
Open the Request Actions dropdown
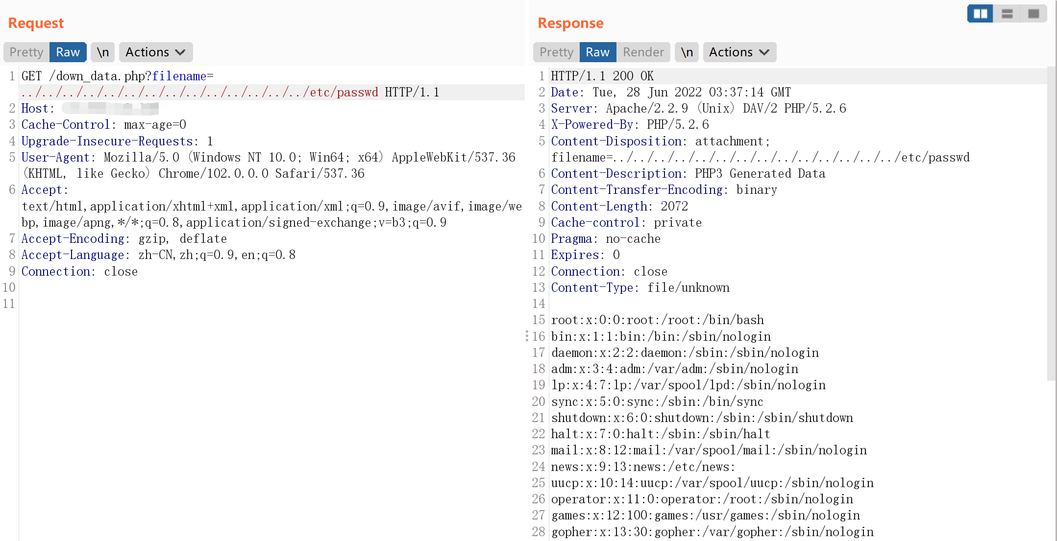pos(155,52)
